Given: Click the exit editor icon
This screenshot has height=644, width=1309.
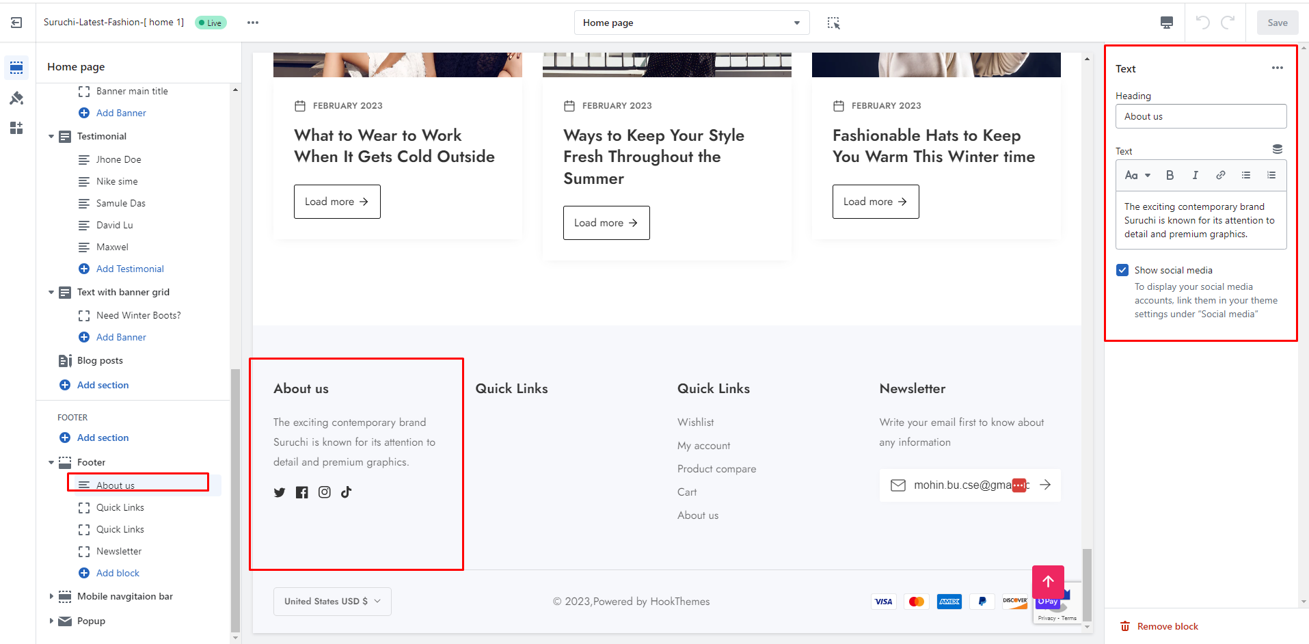Looking at the screenshot, I should (16, 23).
